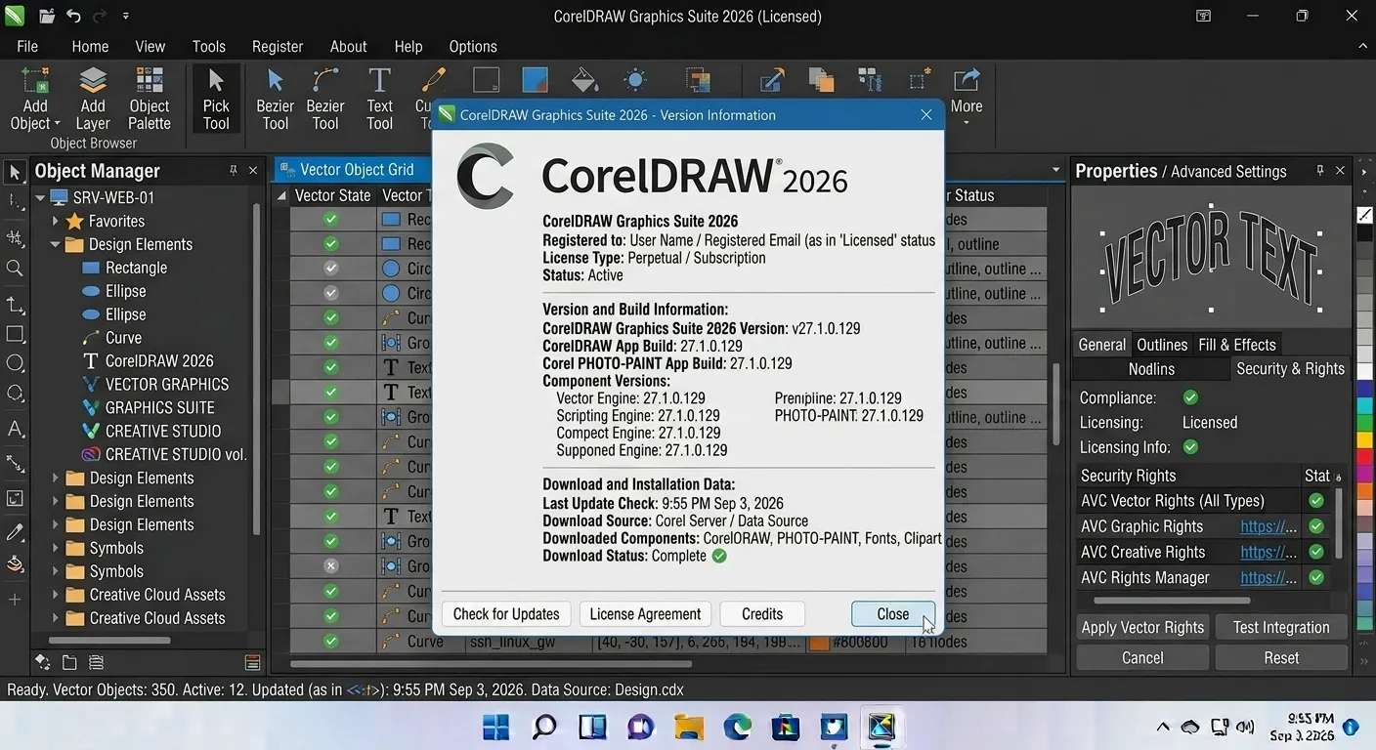This screenshot has height=750, width=1376.
Task: Switch to the Fill & Effects tab
Action: [x=1237, y=345]
